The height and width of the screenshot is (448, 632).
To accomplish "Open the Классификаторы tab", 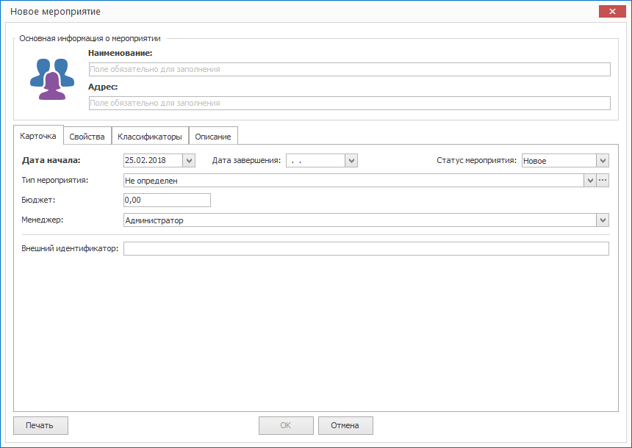I will (150, 137).
